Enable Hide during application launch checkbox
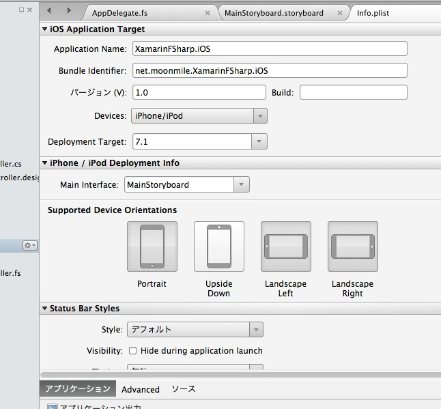The width and height of the screenshot is (441, 409). pyautogui.click(x=132, y=351)
